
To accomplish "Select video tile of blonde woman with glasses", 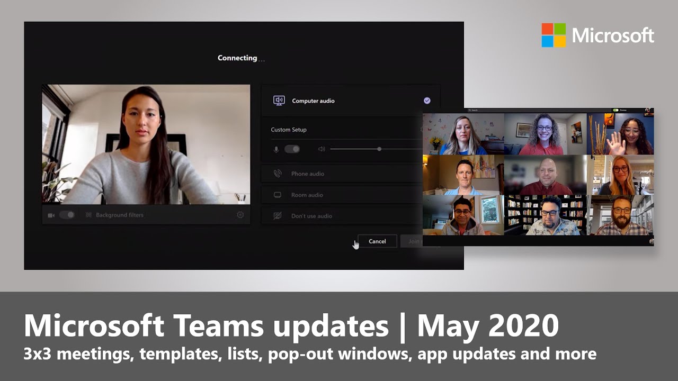I will (621, 175).
